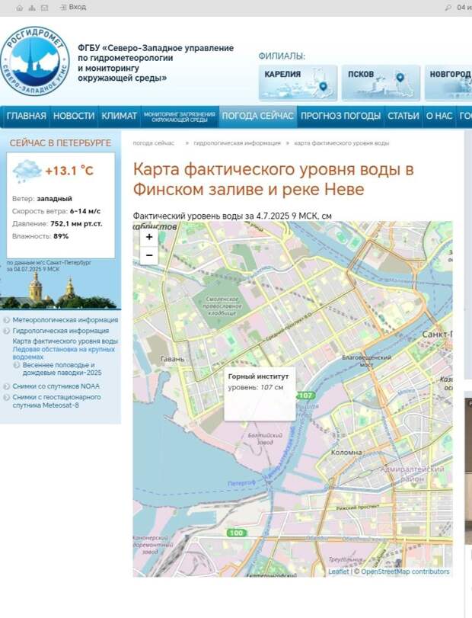The image size is (472, 618).
Task: Click the Горный институт popup on map
Action: pos(260,394)
